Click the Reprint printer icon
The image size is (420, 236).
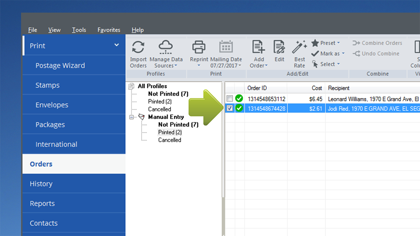199,47
